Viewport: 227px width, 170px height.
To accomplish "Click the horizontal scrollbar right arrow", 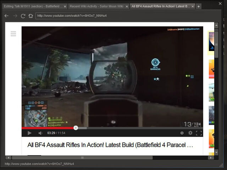I will pyautogui.click(x=211, y=158).
